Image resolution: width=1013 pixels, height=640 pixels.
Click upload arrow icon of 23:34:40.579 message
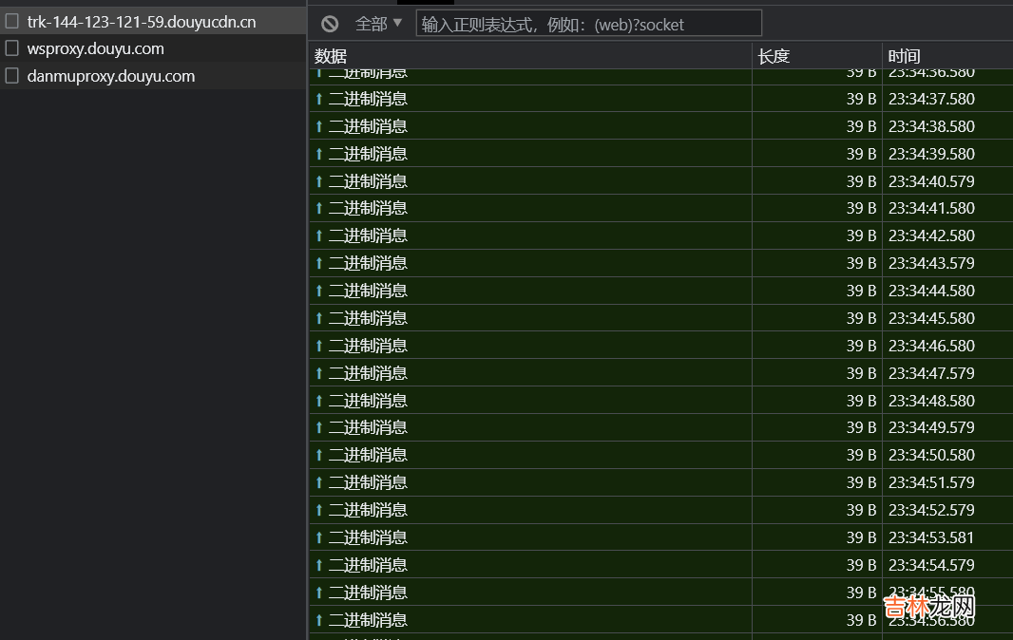pyautogui.click(x=319, y=181)
